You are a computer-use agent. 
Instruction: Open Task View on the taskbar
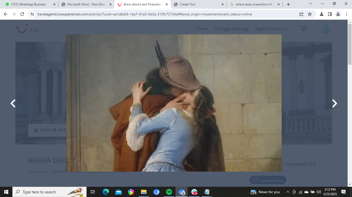(93, 192)
